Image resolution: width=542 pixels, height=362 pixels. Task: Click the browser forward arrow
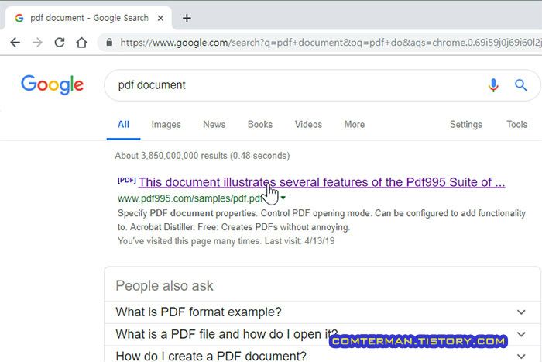click(x=37, y=43)
